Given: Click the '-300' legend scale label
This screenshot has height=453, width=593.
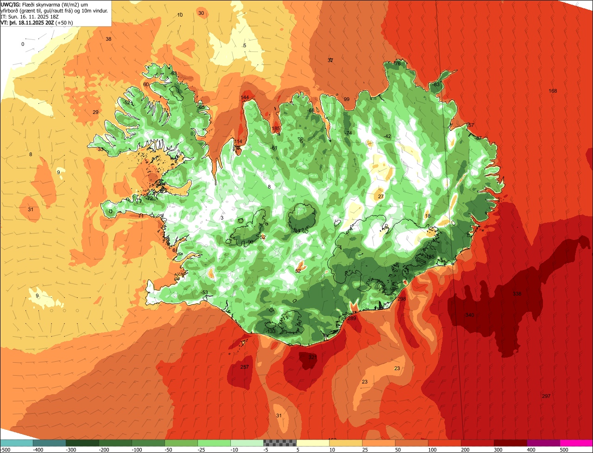Looking at the screenshot, I should click(71, 449).
